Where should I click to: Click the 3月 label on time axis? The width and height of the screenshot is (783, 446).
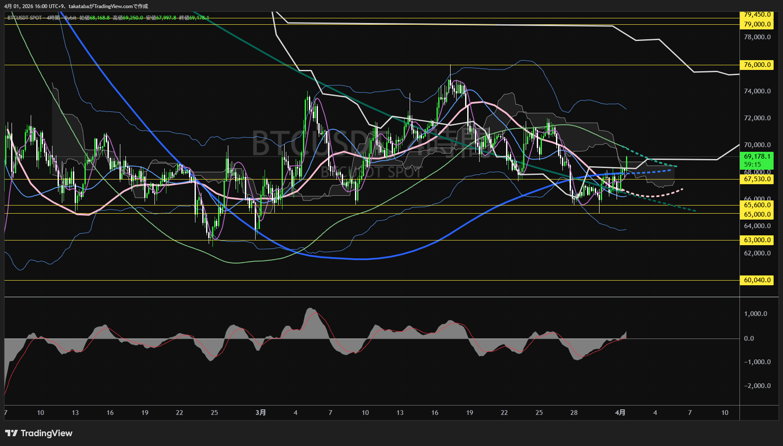coord(261,412)
